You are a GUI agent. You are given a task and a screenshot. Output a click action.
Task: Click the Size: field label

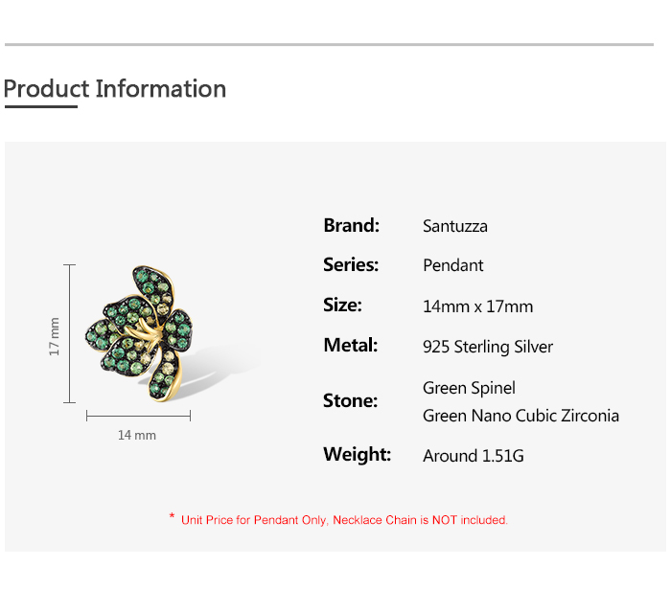342,306
